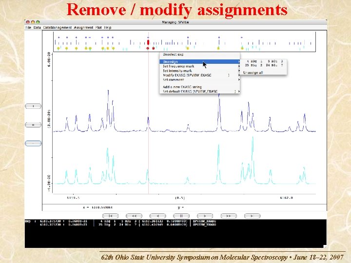Zoom SPVIEW window with green button
This screenshot has width=351, height=263.
point(38,22)
